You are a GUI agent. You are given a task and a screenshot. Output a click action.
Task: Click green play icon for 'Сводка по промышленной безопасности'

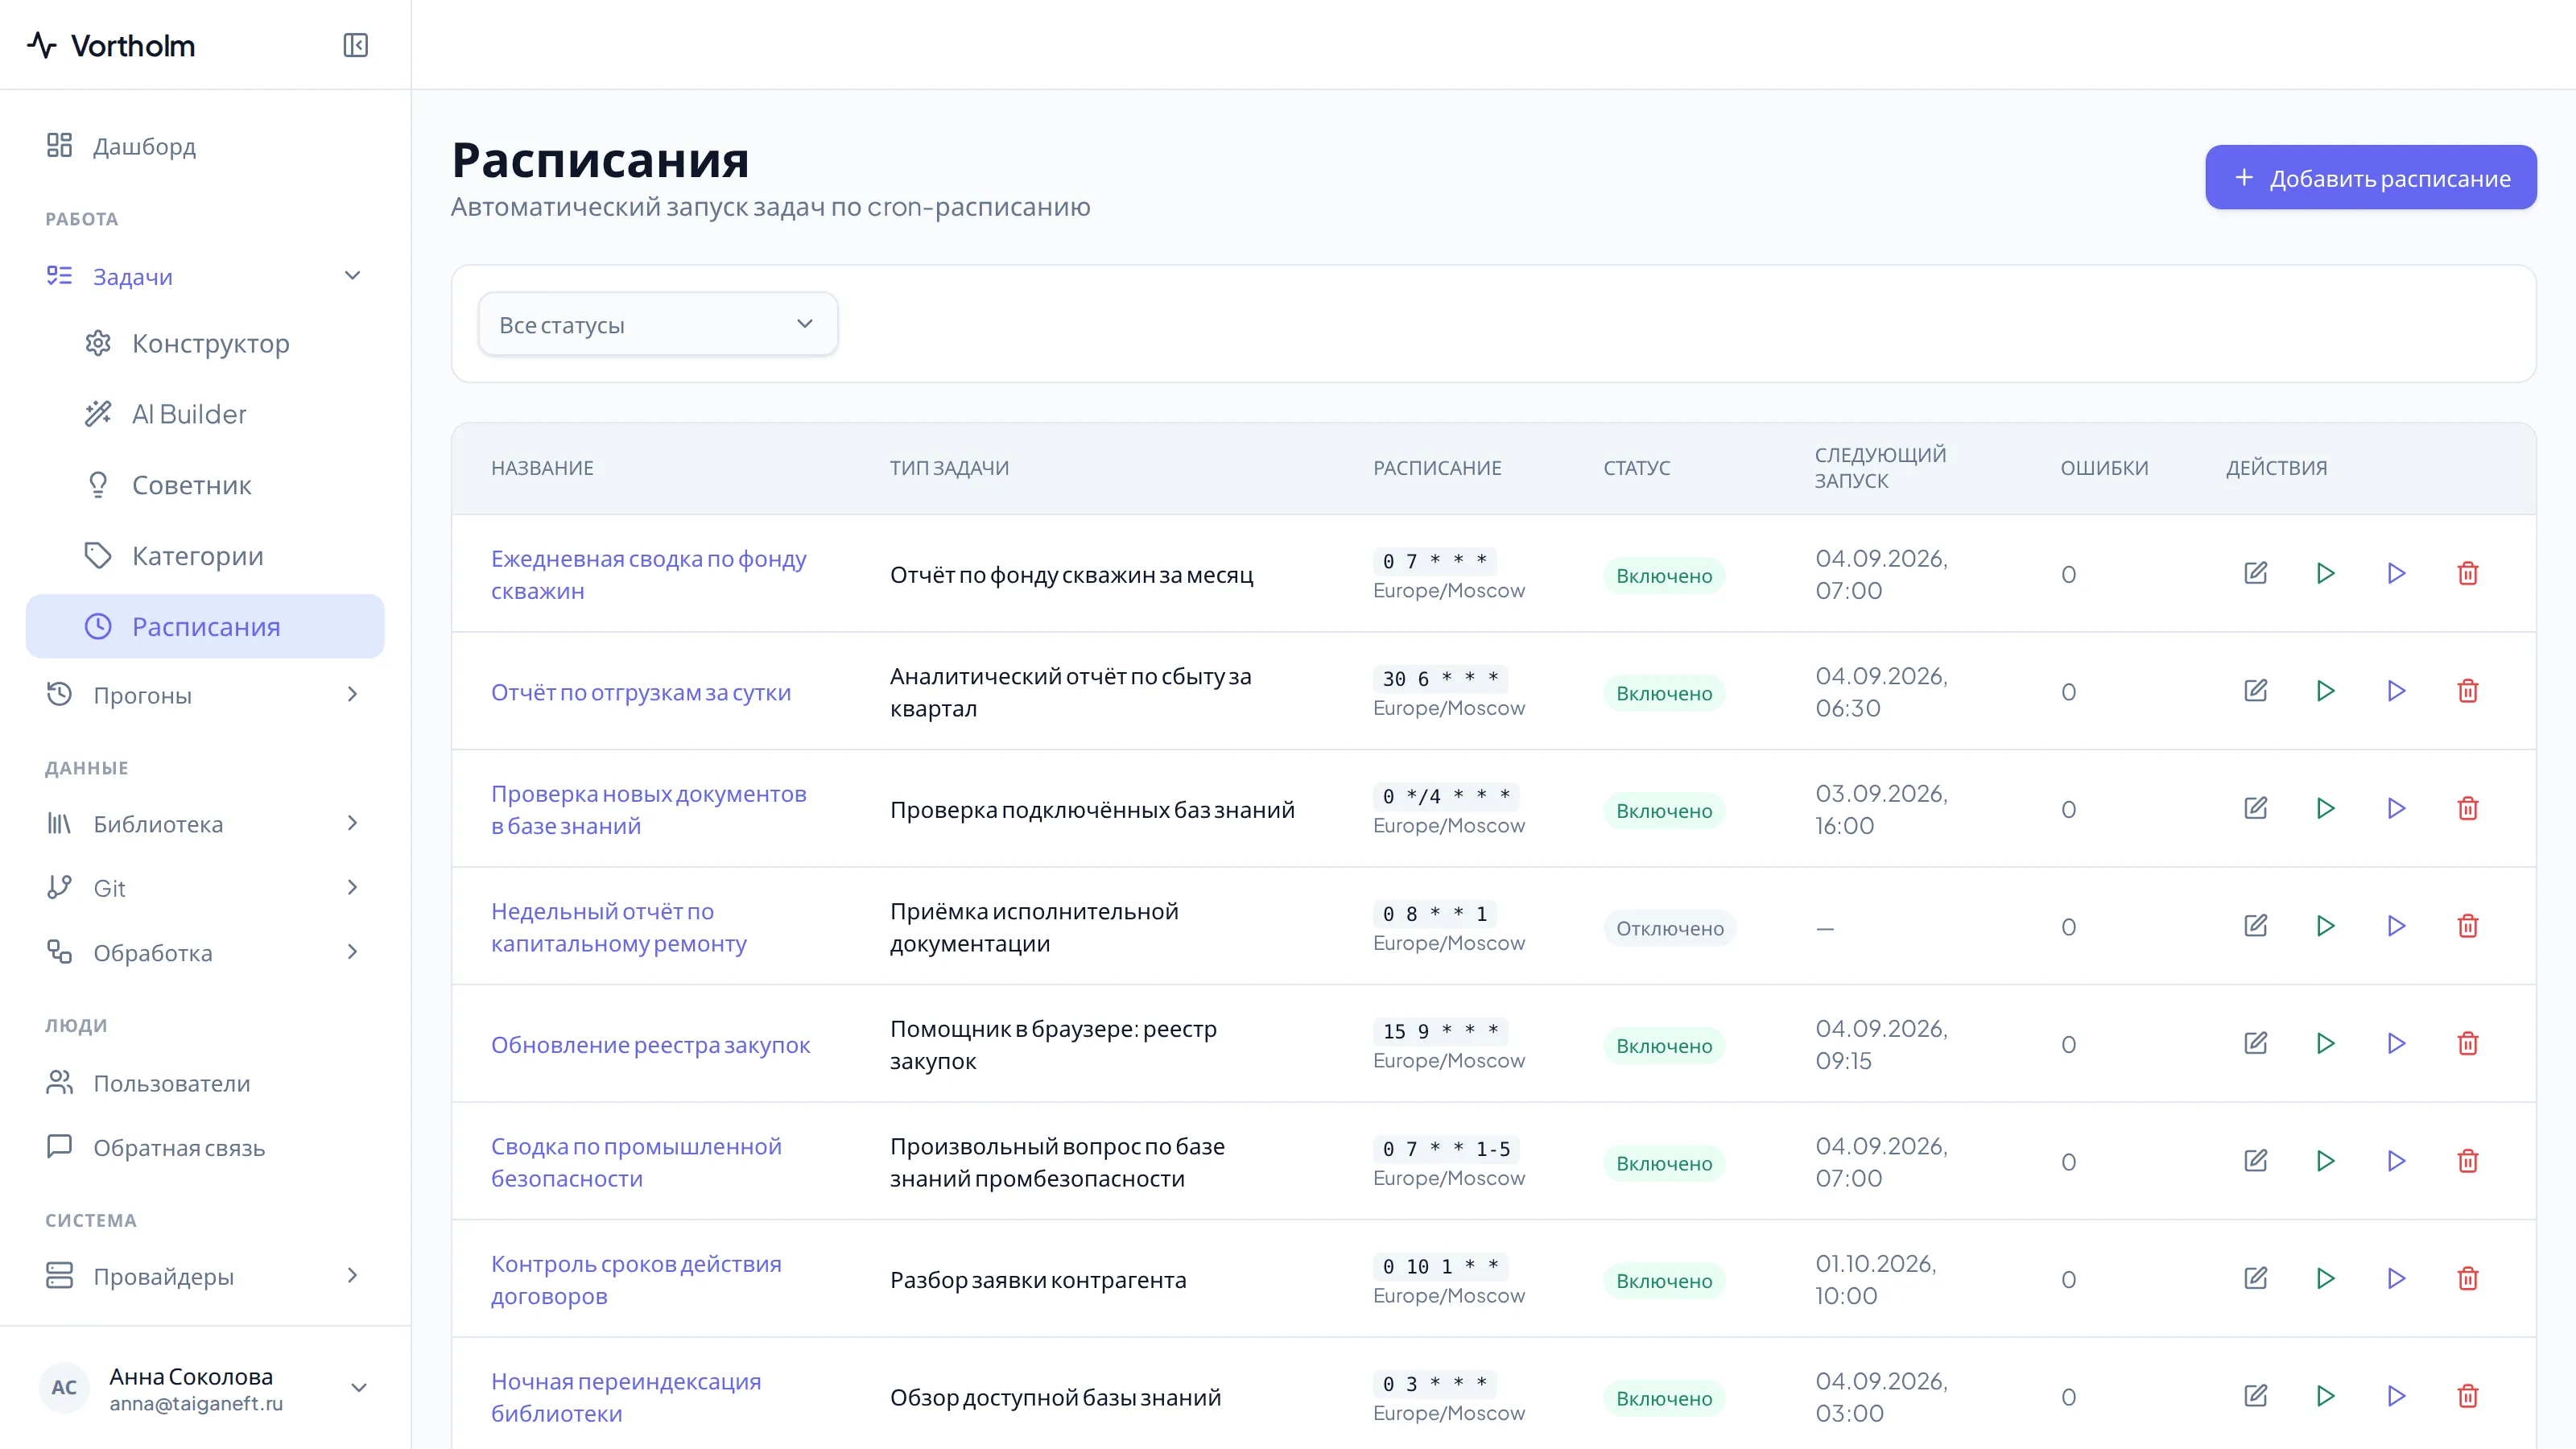(2326, 1161)
